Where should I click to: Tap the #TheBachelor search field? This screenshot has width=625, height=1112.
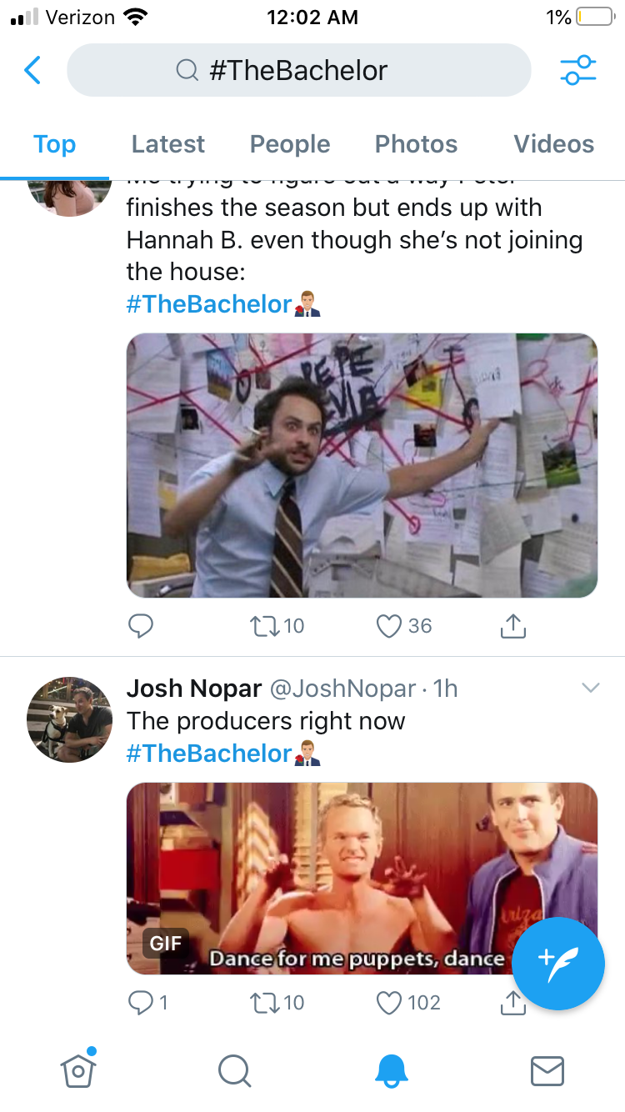pos(298,71)
